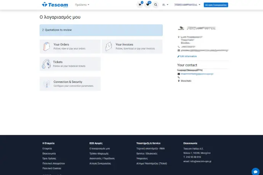Open the shopping cart icon

pos(140,5)
